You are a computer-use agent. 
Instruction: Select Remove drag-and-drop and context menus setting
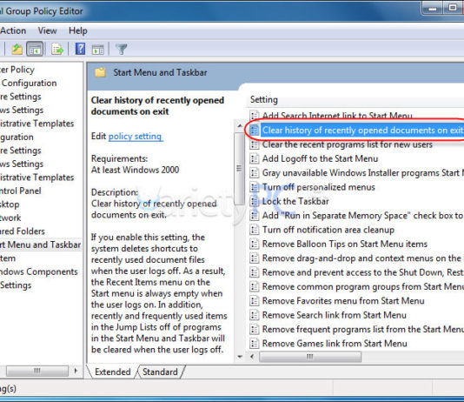pos(361,258)
